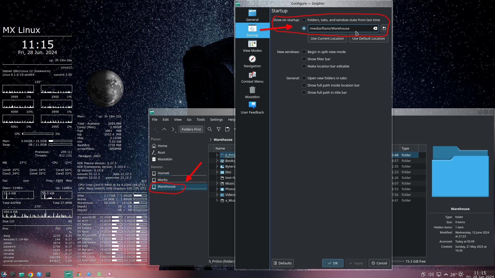
Task: Select Warehouse device in Places panel
Action: (x=178, y=186)
